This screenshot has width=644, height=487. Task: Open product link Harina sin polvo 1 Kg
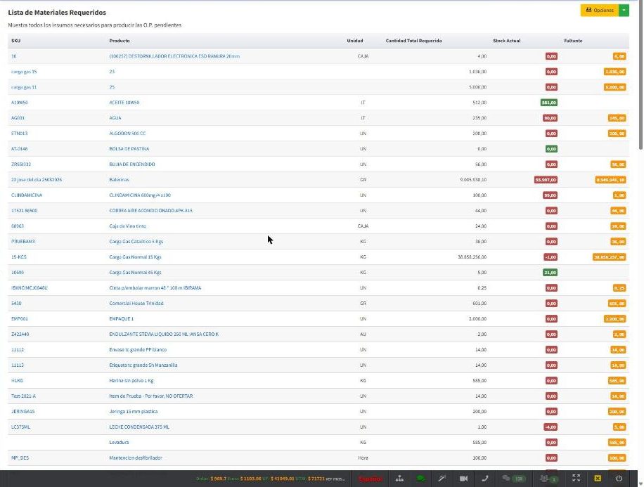tap(131, 381)
